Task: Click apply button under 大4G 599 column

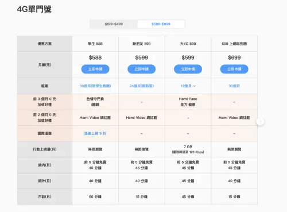Action: point(188,69)
